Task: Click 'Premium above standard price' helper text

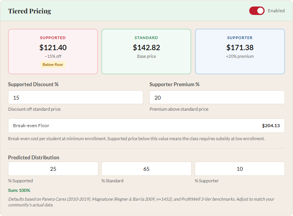Action: pos(179,109)
